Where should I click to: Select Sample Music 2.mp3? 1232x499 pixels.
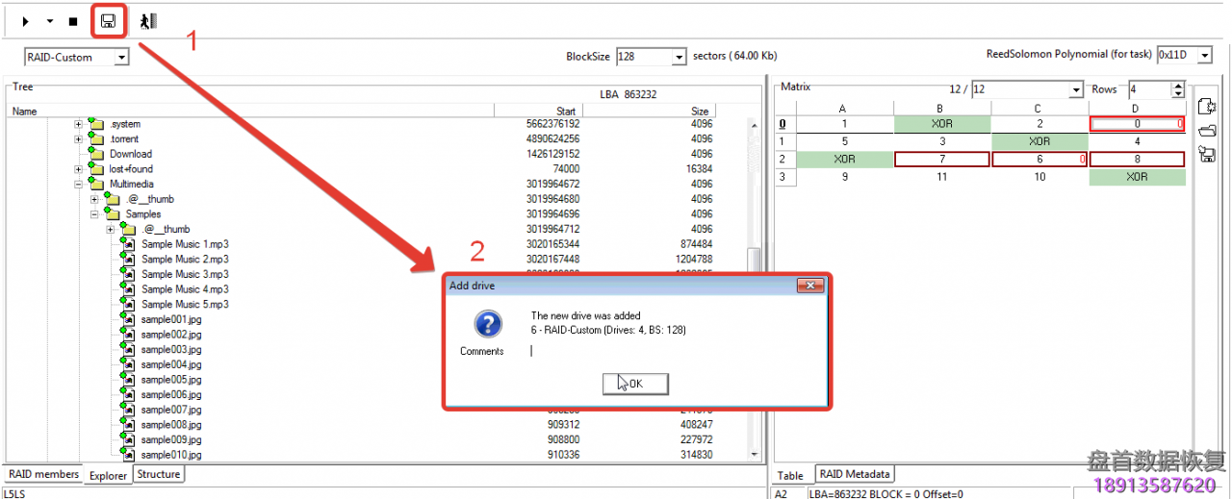(x=185, y=259)
